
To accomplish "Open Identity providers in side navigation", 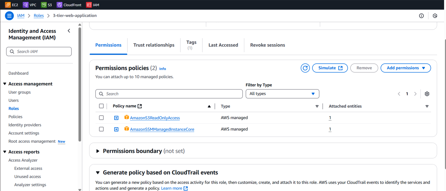I will click(25, 125).
